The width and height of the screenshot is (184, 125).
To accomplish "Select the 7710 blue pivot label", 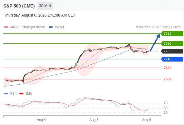I will pyautogui.click(x=172, y=59).
